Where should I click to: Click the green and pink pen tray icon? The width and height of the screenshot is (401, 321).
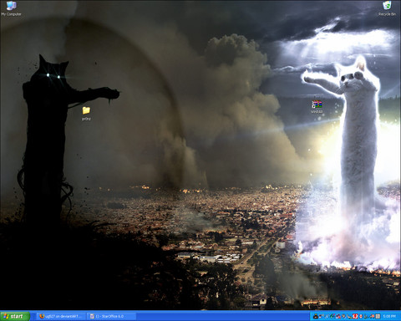(332, 316)
